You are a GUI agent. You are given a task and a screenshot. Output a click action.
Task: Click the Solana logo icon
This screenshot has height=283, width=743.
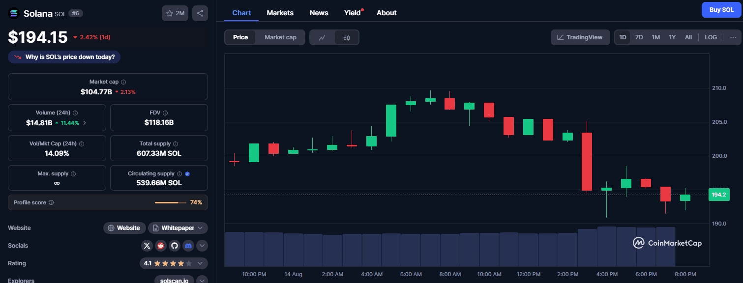click(x=14, y=14)
